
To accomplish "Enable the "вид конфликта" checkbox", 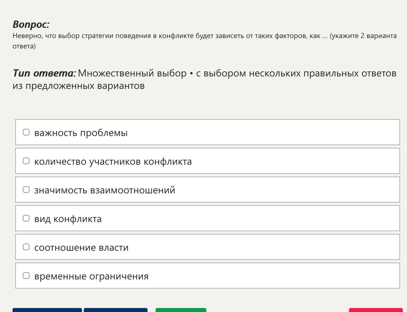I will [26, 218].
